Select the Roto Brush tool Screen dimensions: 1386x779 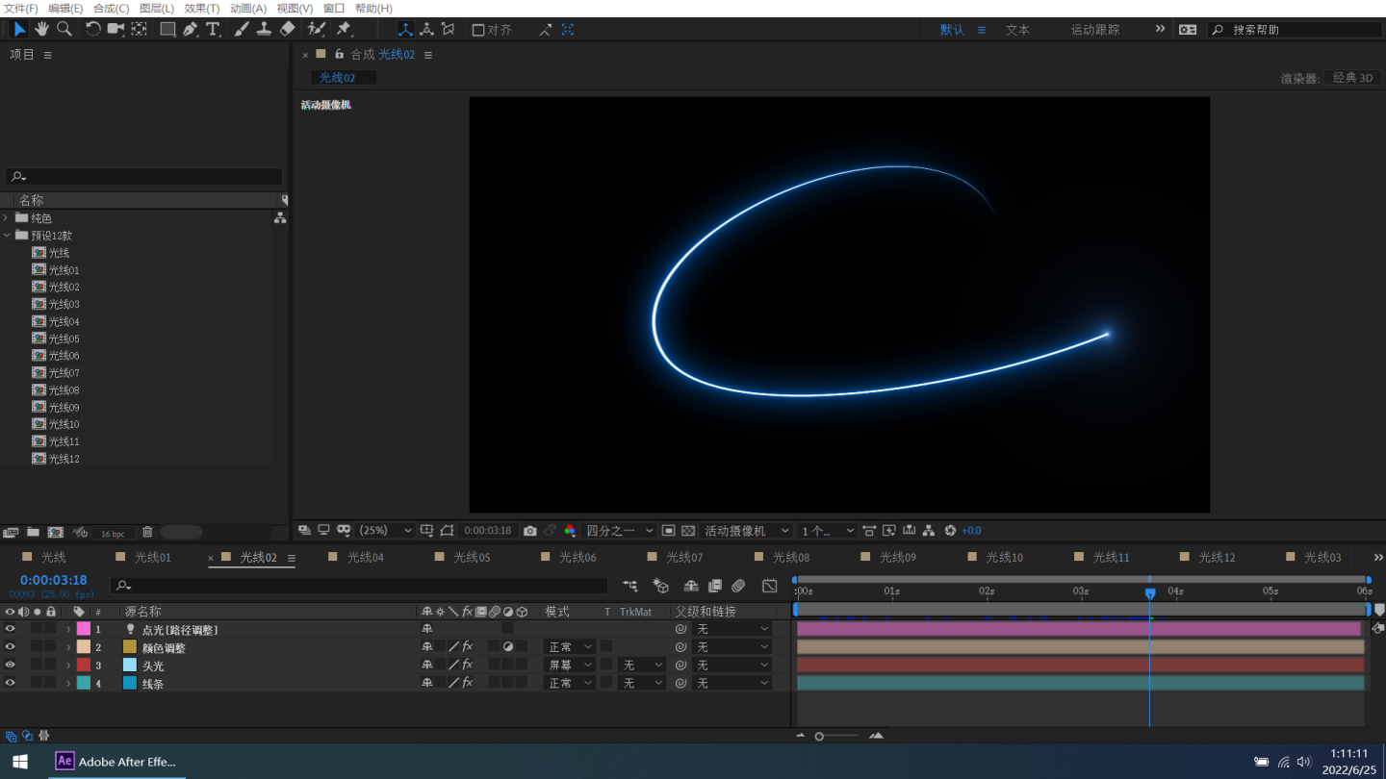coord(316,30)
